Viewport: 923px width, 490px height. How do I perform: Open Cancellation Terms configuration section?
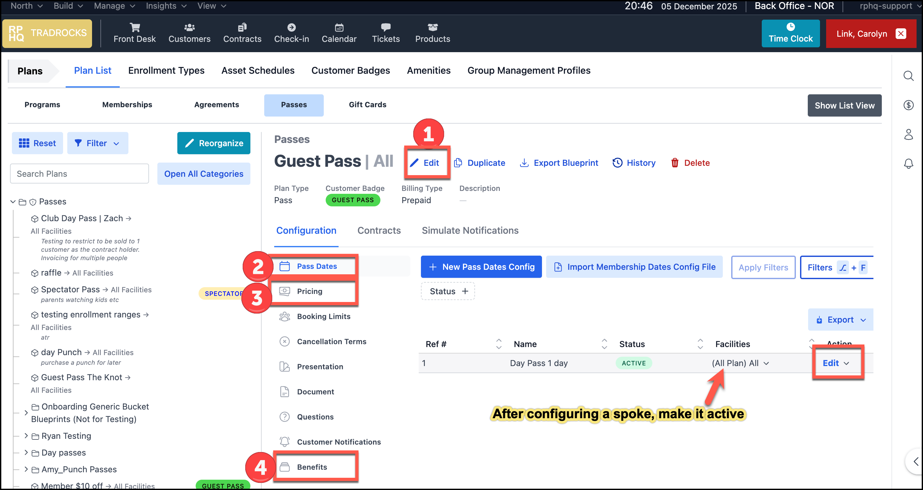point(331,341)
